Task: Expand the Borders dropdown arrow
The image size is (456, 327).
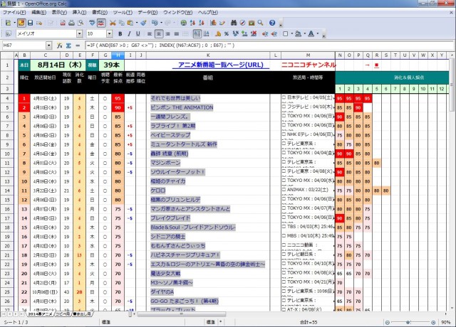Action: click(292, 34)
